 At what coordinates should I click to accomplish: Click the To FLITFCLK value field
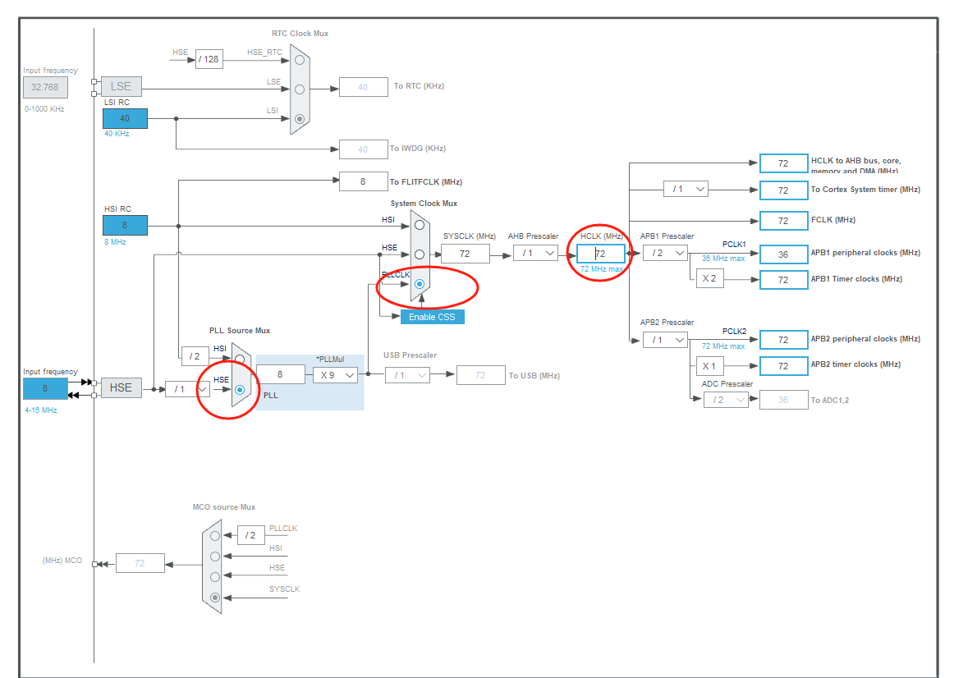[363, 181]
